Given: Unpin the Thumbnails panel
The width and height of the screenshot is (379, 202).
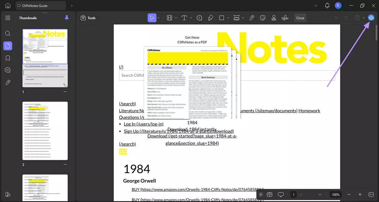Looking at the screenshot, I should click(x=67, y=18).
